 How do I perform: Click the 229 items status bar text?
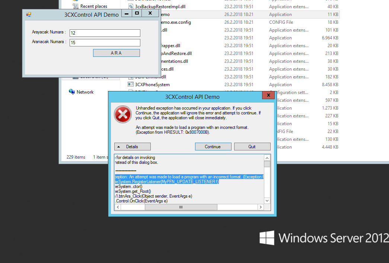(76, 157)
